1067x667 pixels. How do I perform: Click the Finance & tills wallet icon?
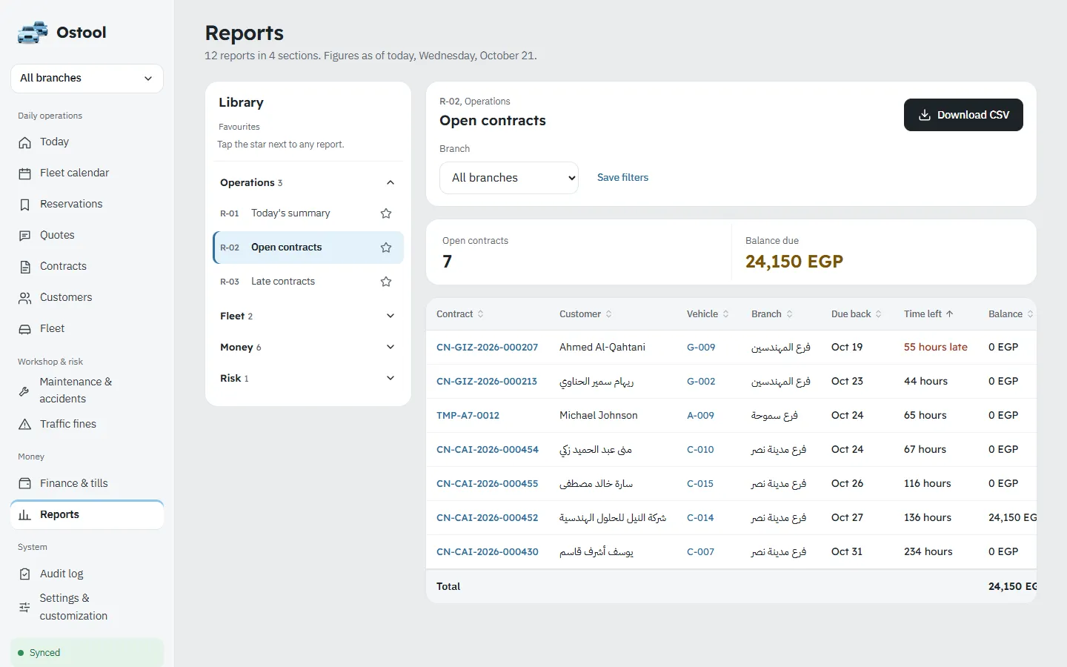pos(25,484)
